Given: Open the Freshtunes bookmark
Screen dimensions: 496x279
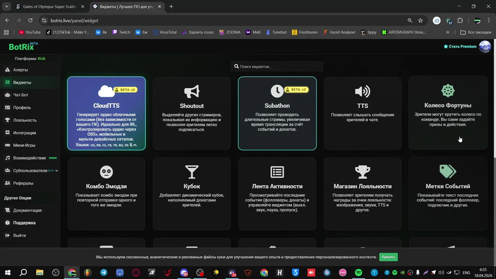Looking at the screenshot, I should click(x=305, y=32).
